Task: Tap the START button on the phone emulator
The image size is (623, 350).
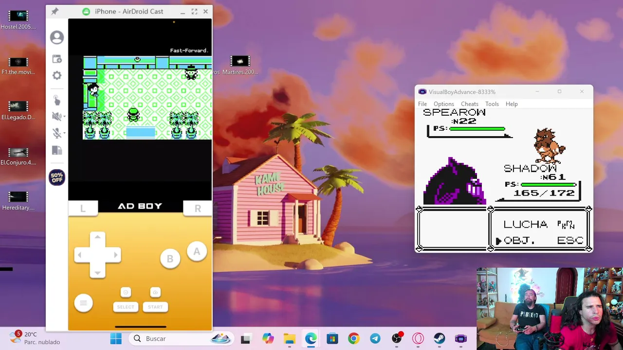Action: click(x=155, y=307)
